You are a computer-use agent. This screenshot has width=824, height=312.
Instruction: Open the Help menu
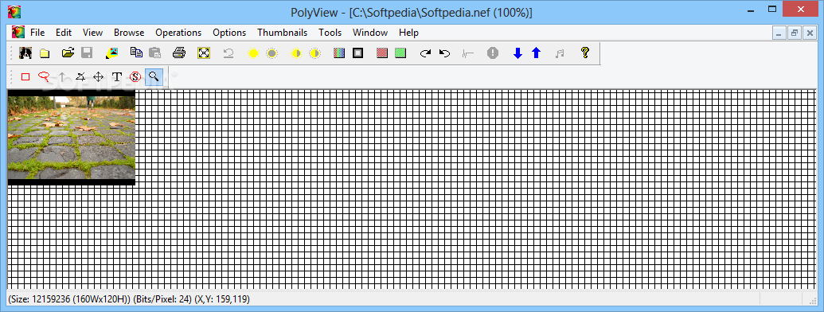pyautogui.click(x=408, y=33)
